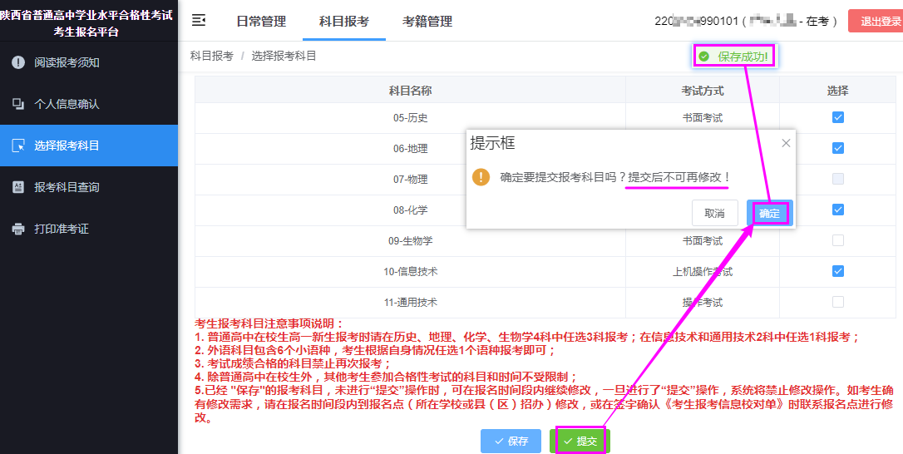Switch to the 考籍管理 tab

pyautogui.click(x=427, y=22)
